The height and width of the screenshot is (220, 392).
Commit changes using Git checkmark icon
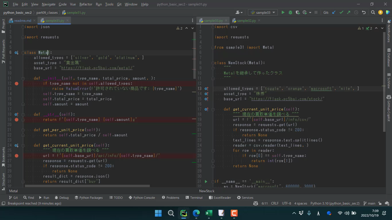pos(341,12)
